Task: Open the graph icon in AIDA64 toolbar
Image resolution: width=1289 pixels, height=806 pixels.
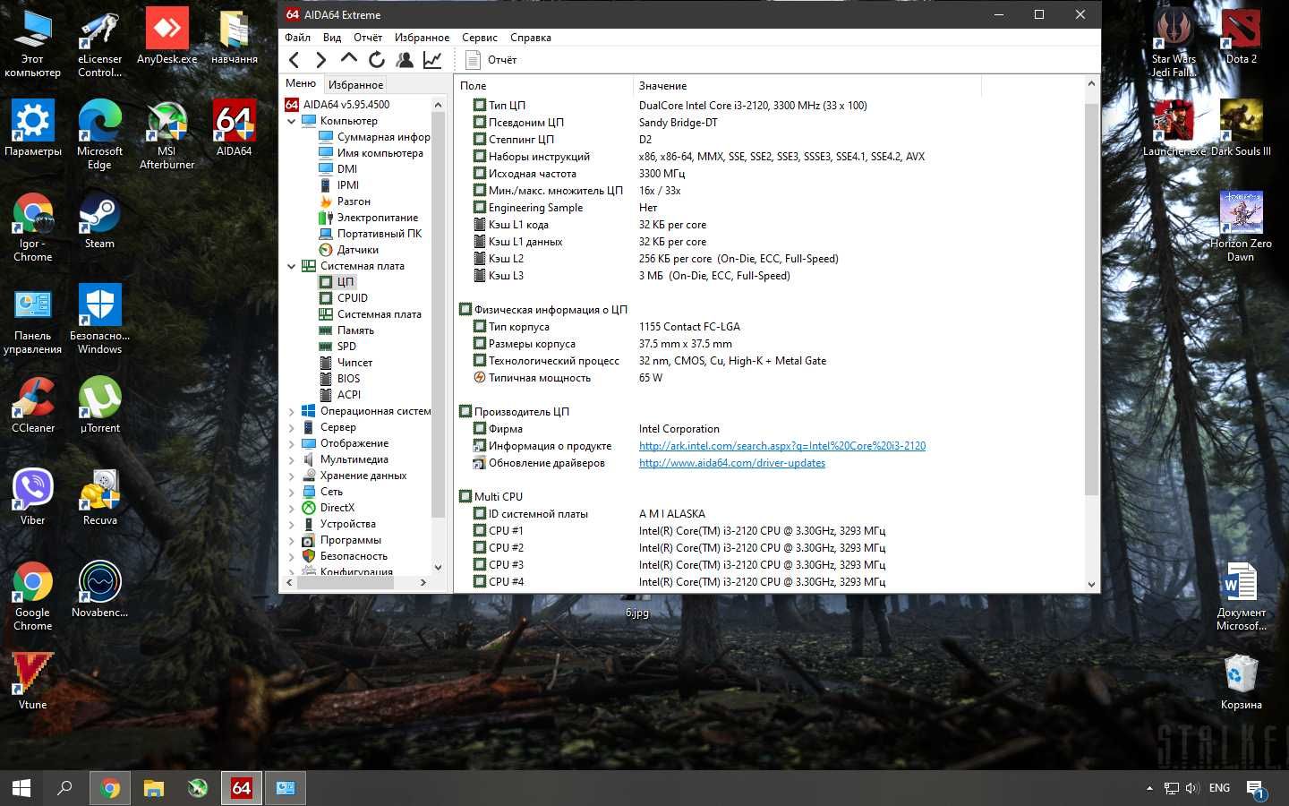Action: (432, 60)
